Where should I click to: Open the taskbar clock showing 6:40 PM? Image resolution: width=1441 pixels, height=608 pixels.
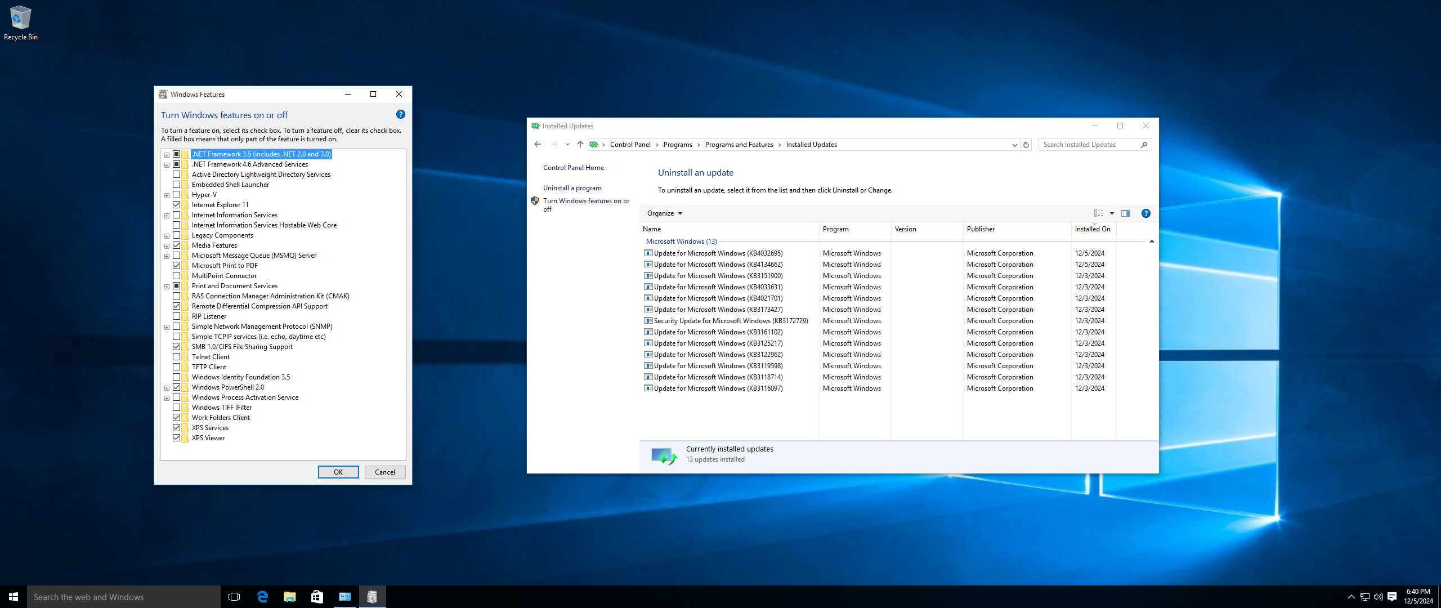(1418, 597)
